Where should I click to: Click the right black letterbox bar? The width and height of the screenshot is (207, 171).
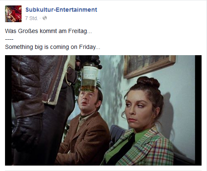[198, 110]
